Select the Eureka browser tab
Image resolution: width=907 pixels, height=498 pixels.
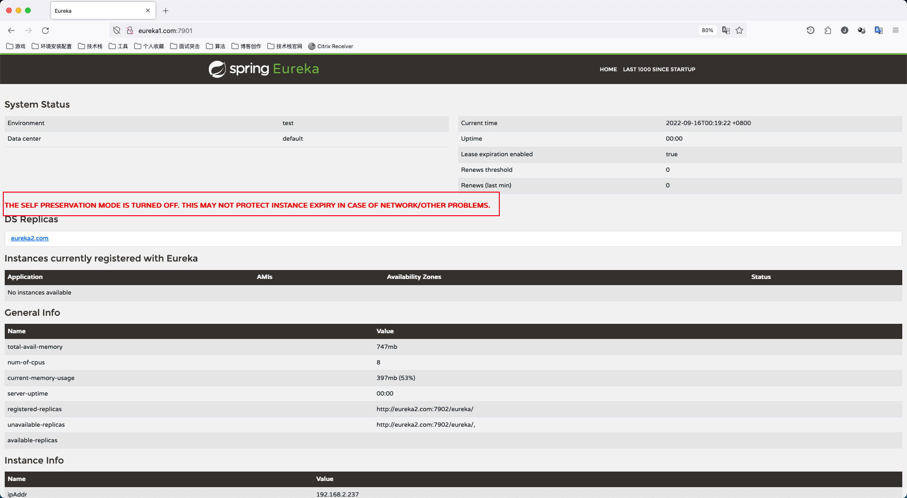point(102,10)
